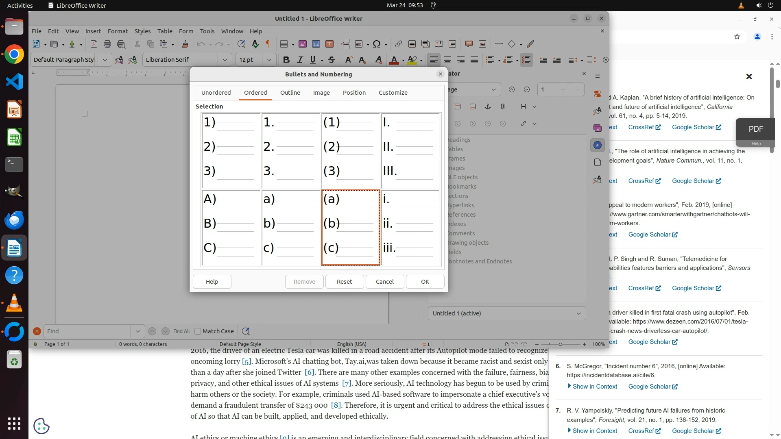Click the Bold formatting icon
Screen dimensions: 781x439
286,60
